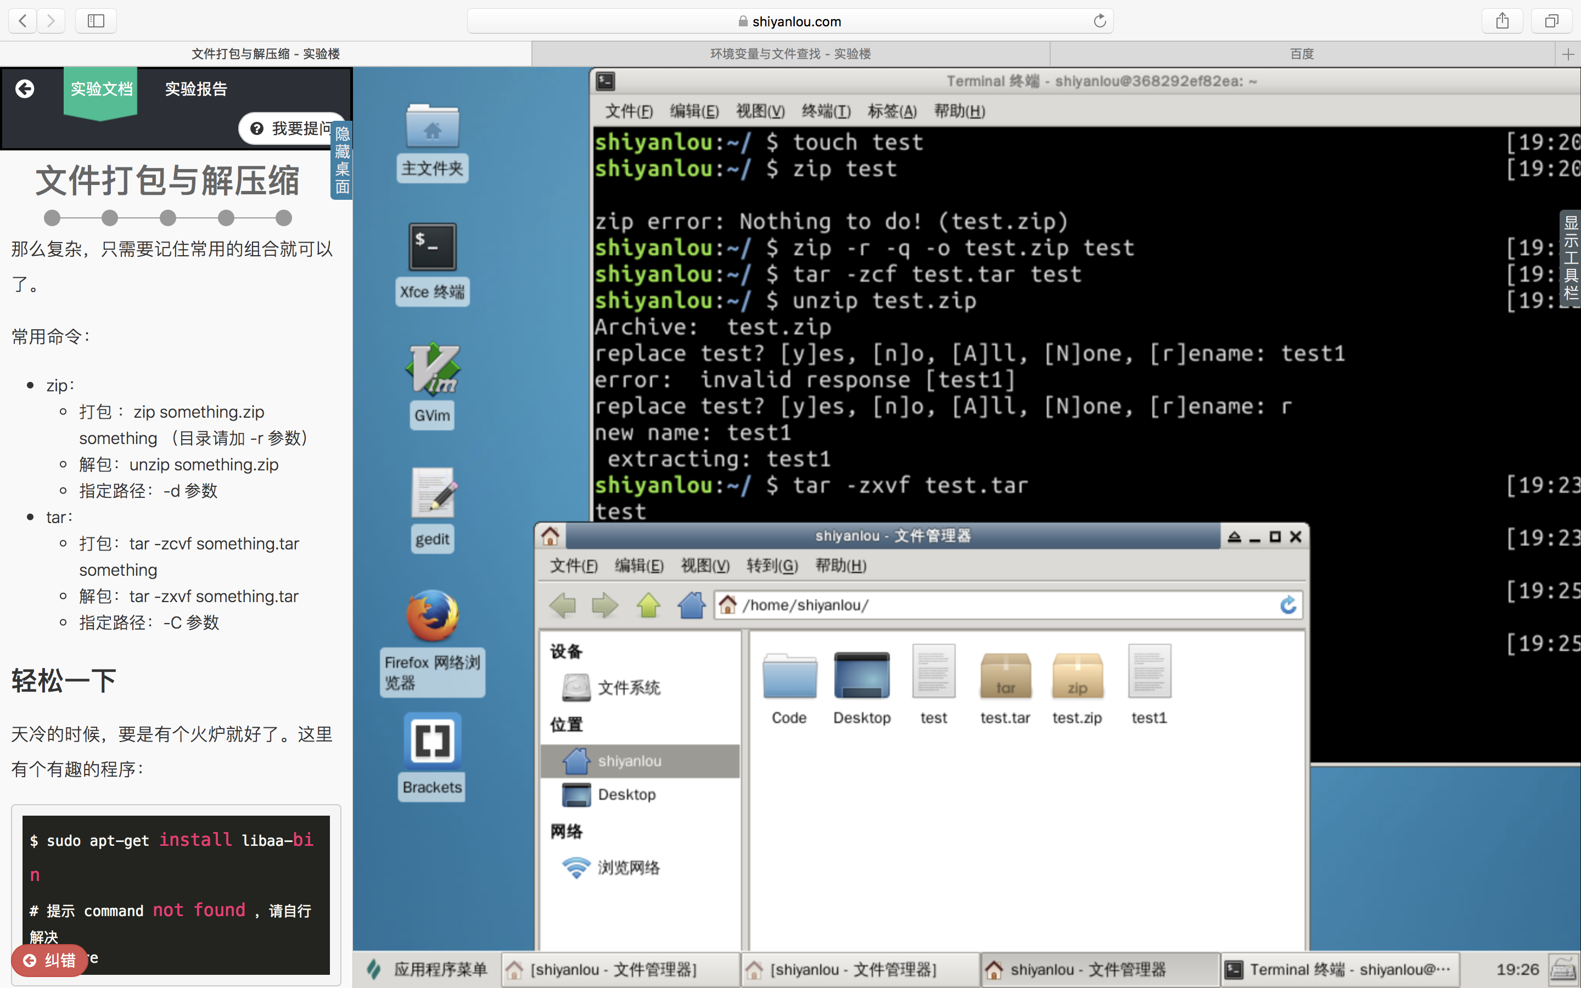Screen dimensions: 1581x988
Task: Click the file manager back arrow
Action: 563,605
